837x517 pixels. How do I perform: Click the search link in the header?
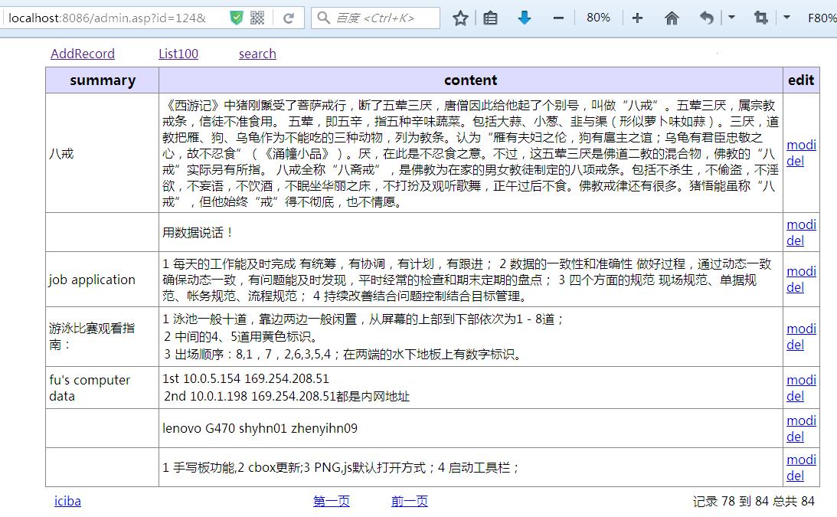[257, 54]
